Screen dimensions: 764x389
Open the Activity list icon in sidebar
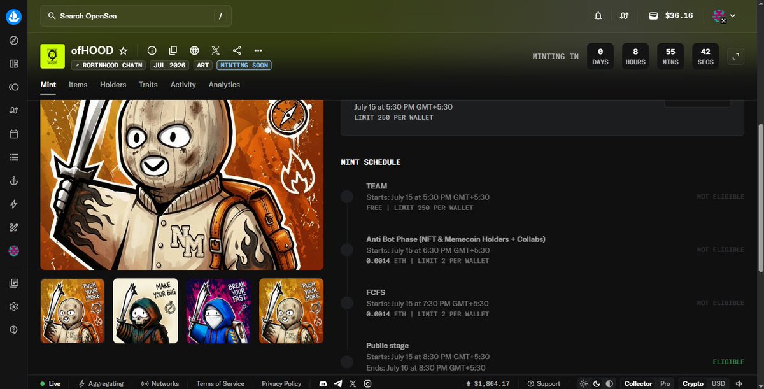click(x=13, y=157)
